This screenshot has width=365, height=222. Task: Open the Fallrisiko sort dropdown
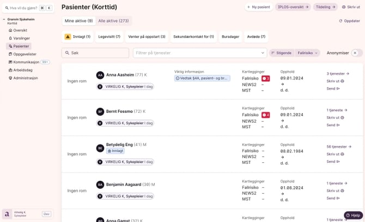[308, 53]
